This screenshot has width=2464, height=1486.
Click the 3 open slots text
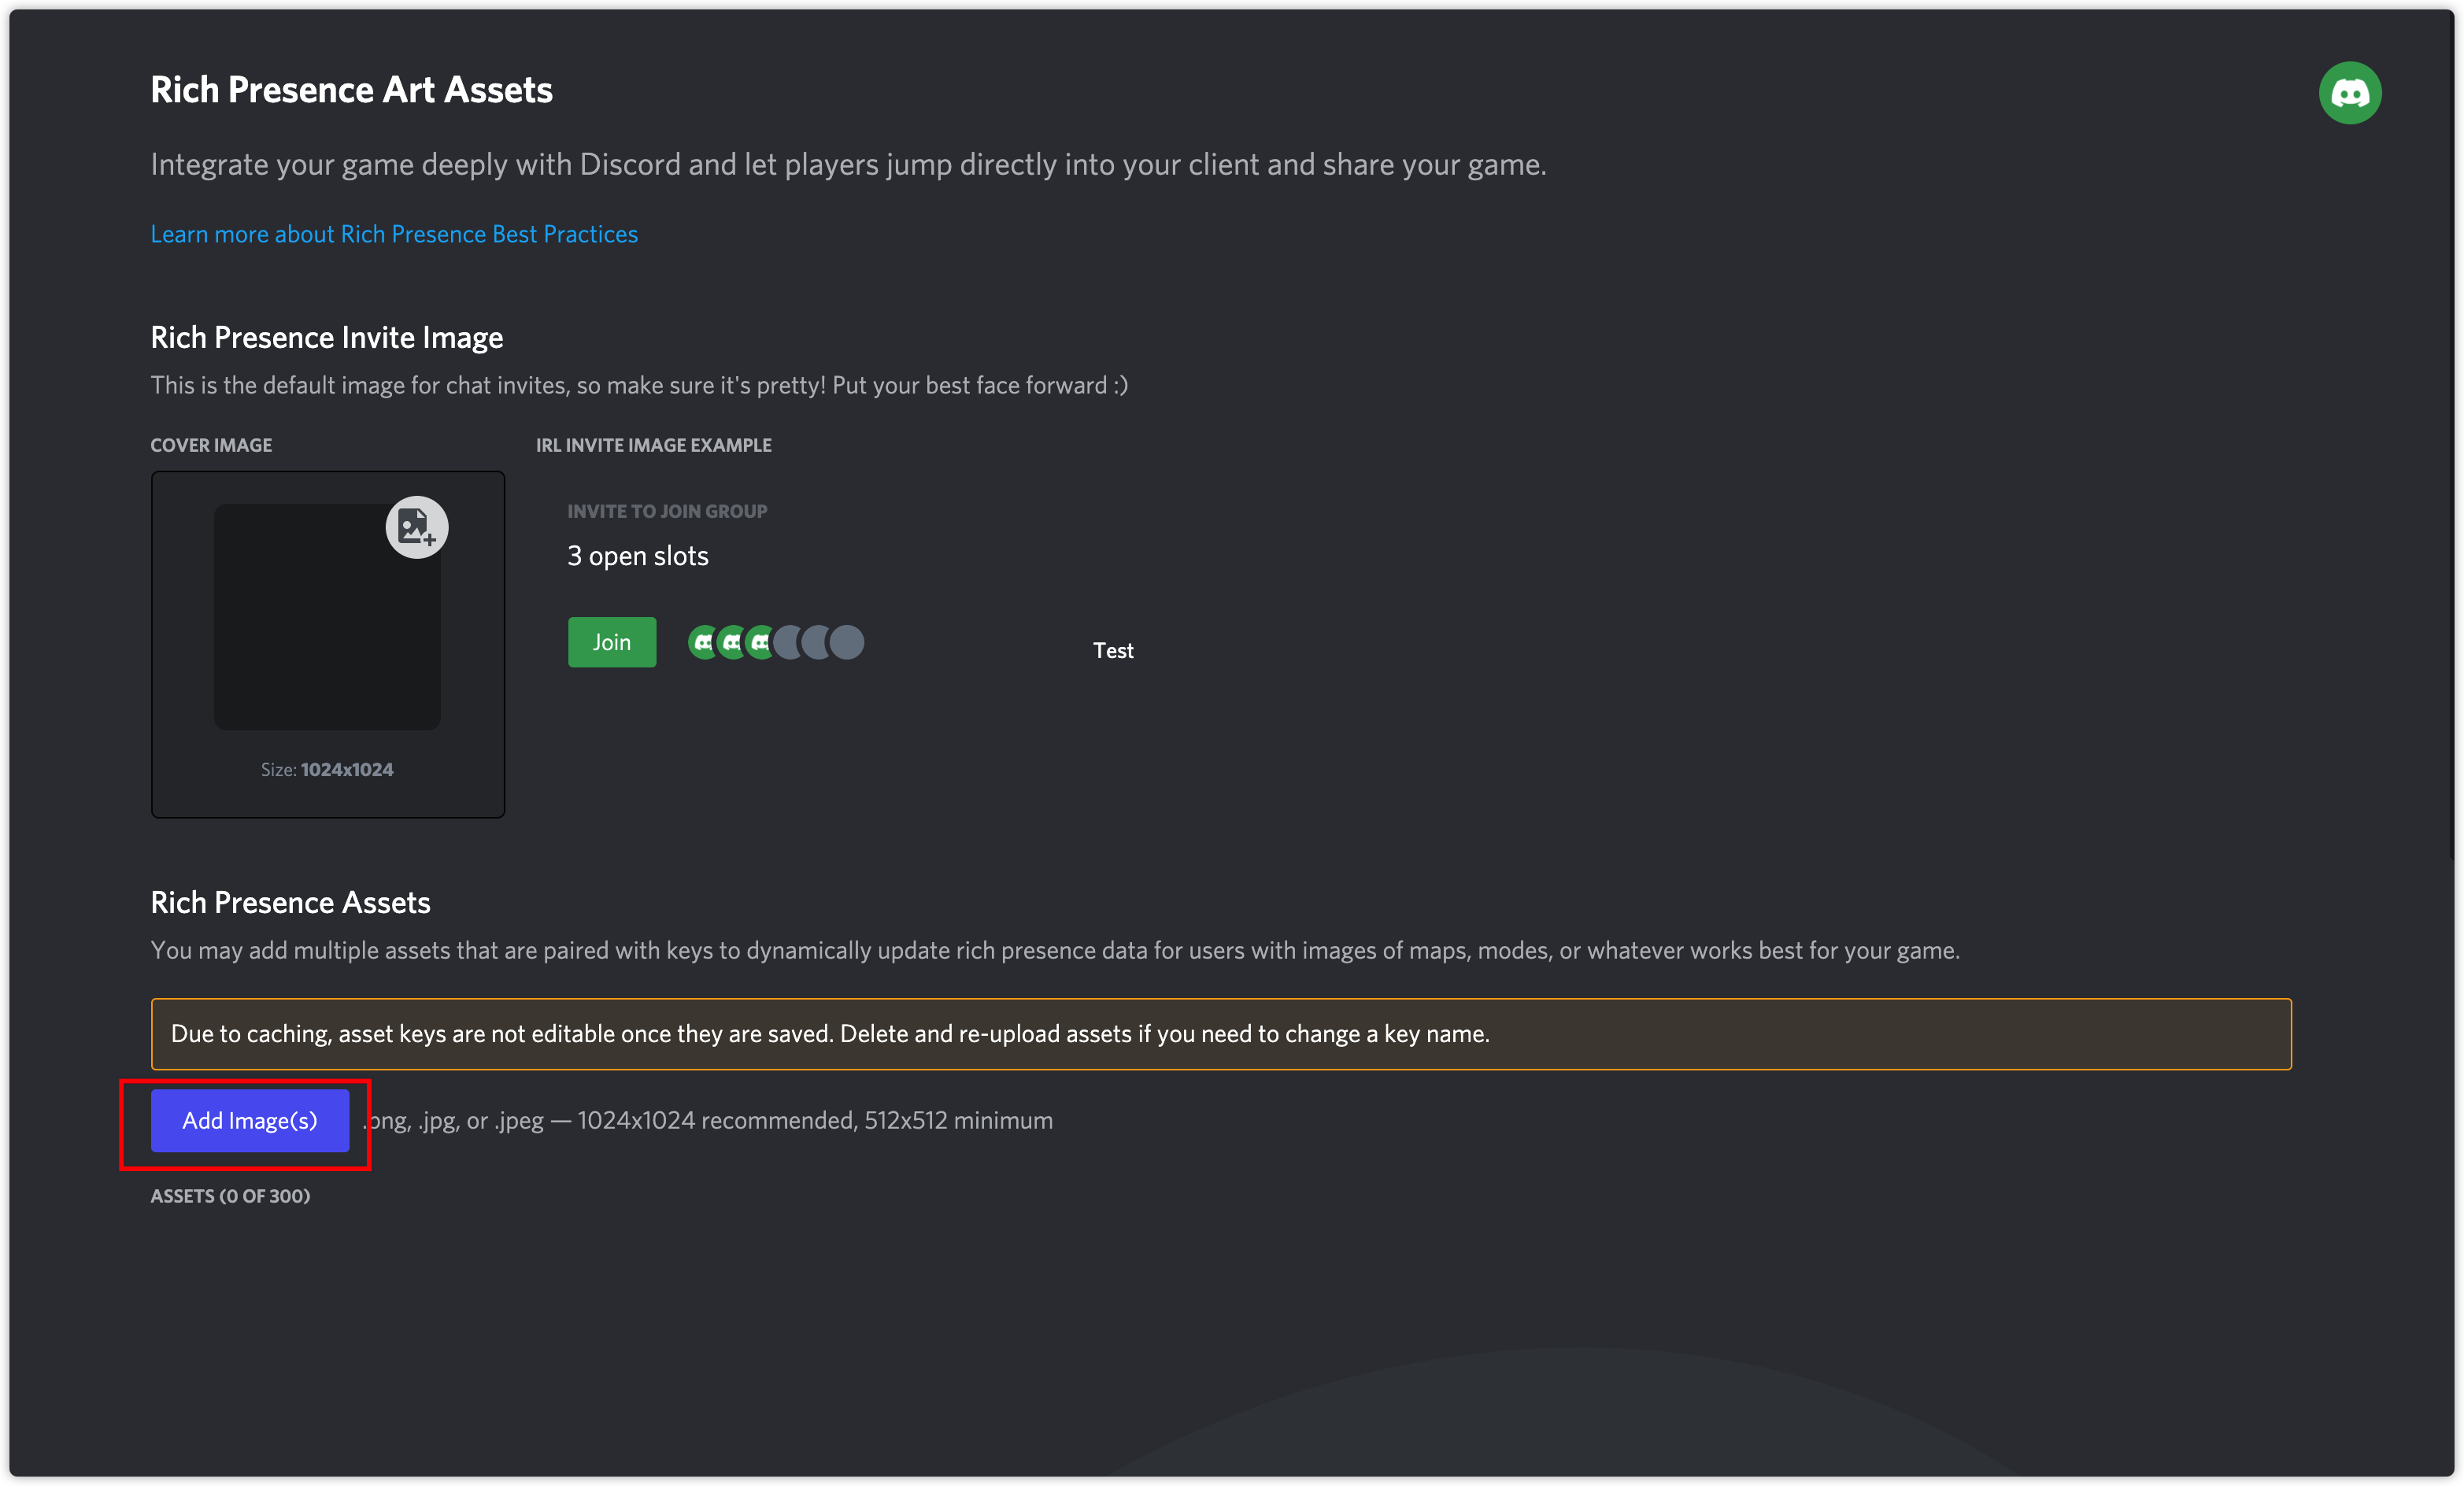[637, 556]
